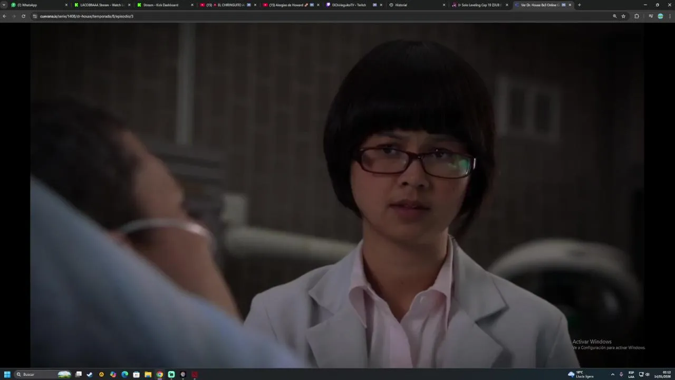
Task: Close the Solo Leveling Cap 19 tab
Action: [x=507, y=5]
